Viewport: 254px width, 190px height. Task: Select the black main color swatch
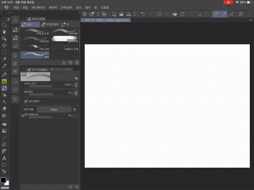pyautogui.click(x=3, y=180)
